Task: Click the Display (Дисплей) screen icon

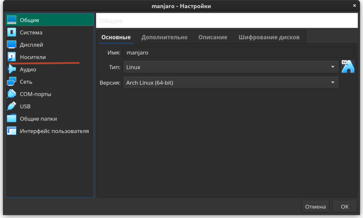Action: pos(12,44)
